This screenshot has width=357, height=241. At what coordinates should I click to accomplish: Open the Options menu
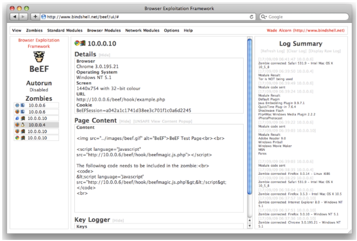[x=172, y=30]
